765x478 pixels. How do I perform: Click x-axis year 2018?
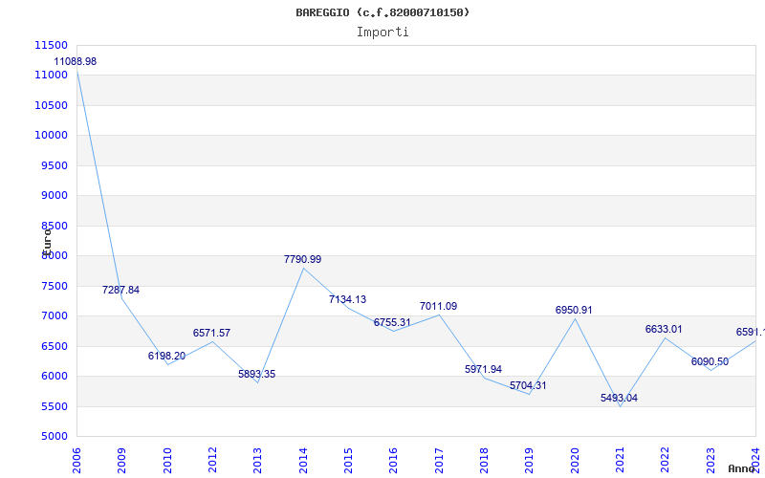coord(484,461)
